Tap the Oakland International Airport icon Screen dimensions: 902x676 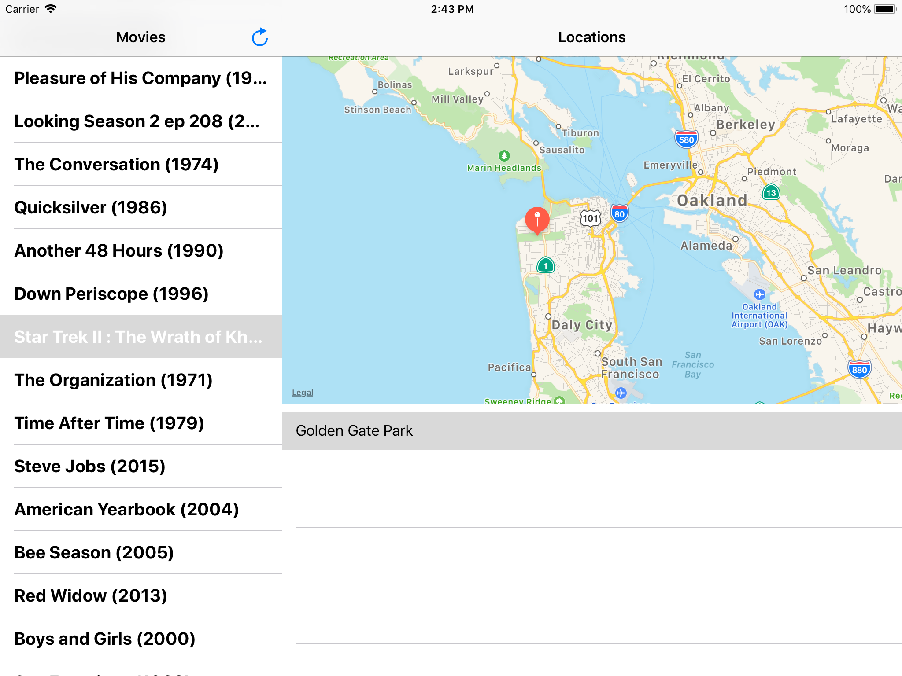click(759, 294)
